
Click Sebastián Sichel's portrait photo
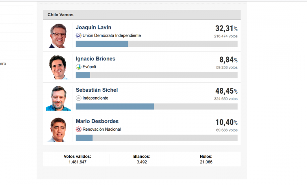58,98
